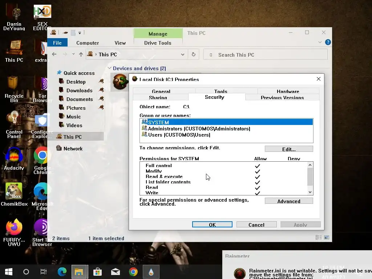
Task: Open Pictures in the navigation pane
Action: [x=76, y=108]
